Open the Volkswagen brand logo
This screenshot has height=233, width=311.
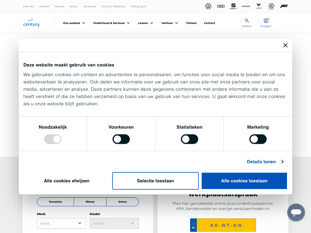(208, 6)
